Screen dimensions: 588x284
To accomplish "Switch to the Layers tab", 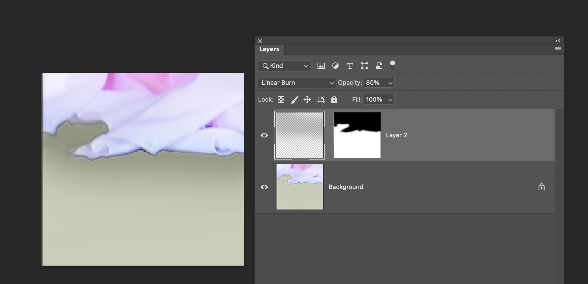I will (x=269, y=49).
